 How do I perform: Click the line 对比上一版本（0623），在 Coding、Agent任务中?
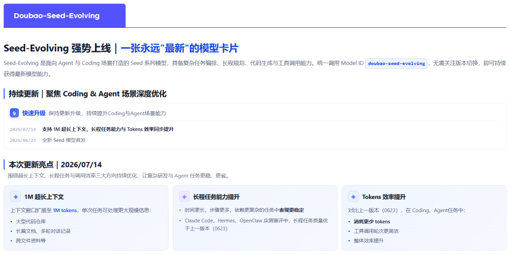pos(407,210)
